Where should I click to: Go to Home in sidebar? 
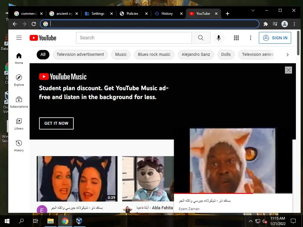[19, 59]
